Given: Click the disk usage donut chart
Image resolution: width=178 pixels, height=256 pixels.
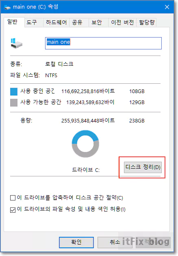Looking at the screenshot, I should tap(85, 144).
